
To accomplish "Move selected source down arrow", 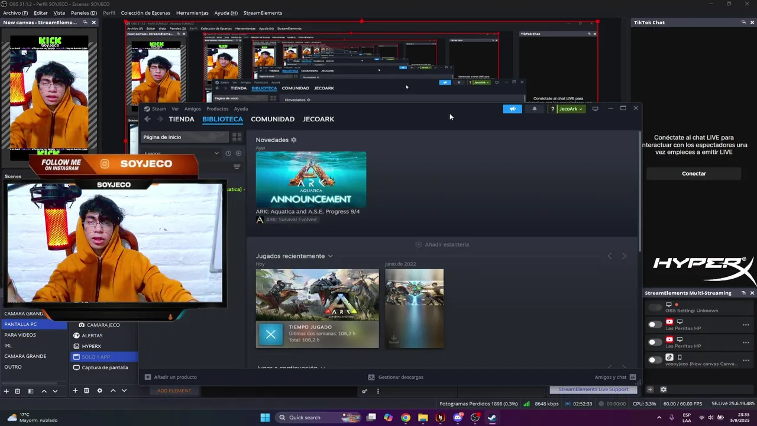I will pos(124,390).
